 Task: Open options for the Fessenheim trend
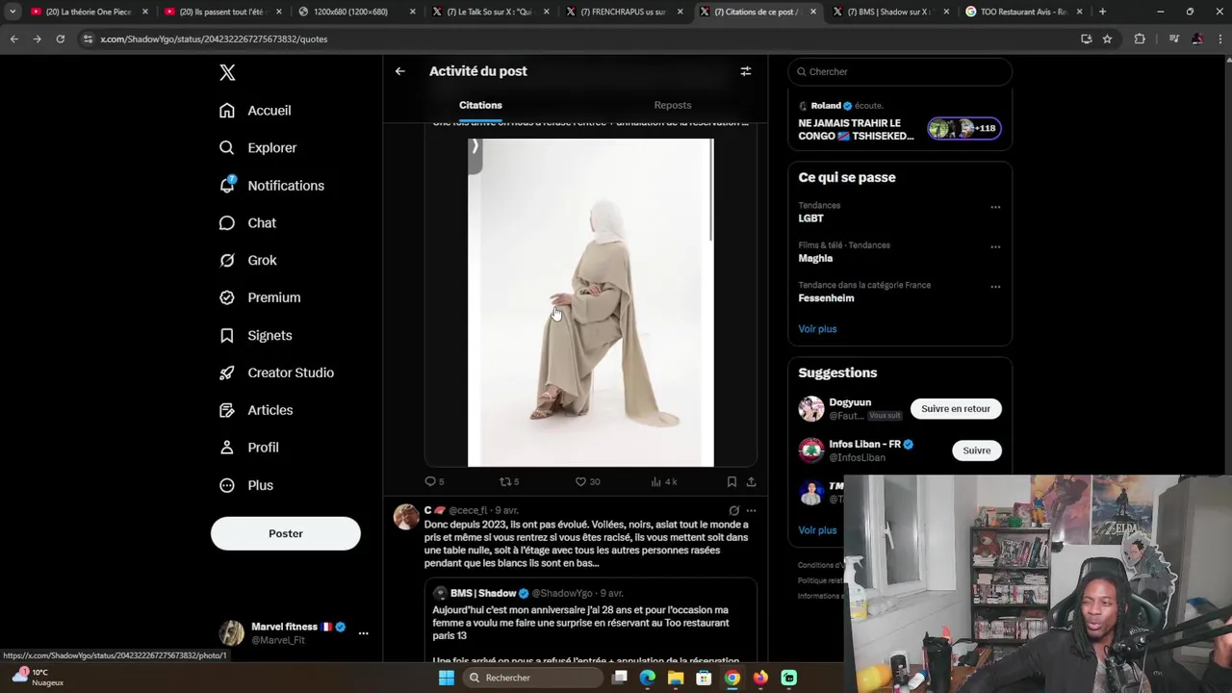tap(995, 287)
